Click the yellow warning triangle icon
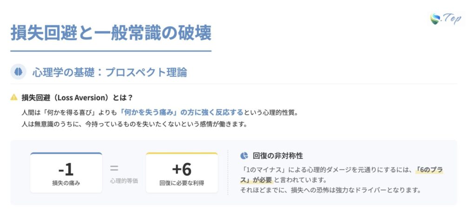Image resolution: width=476 pixels, height=213 pixels. tap(14, 98)
